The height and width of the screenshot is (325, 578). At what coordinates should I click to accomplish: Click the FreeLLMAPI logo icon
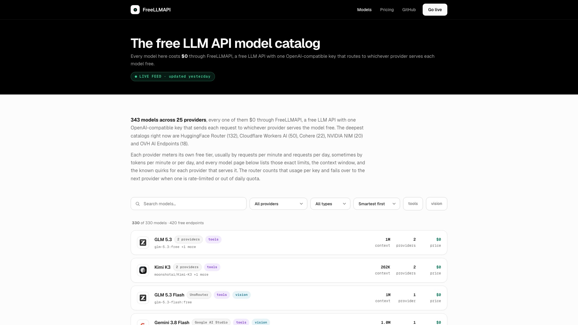point(135,10)
